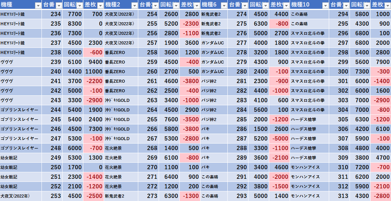Click 沖ドキ!GOLD cell beside number 266
This screenshot has width=391, height=201.
(121, 129)
